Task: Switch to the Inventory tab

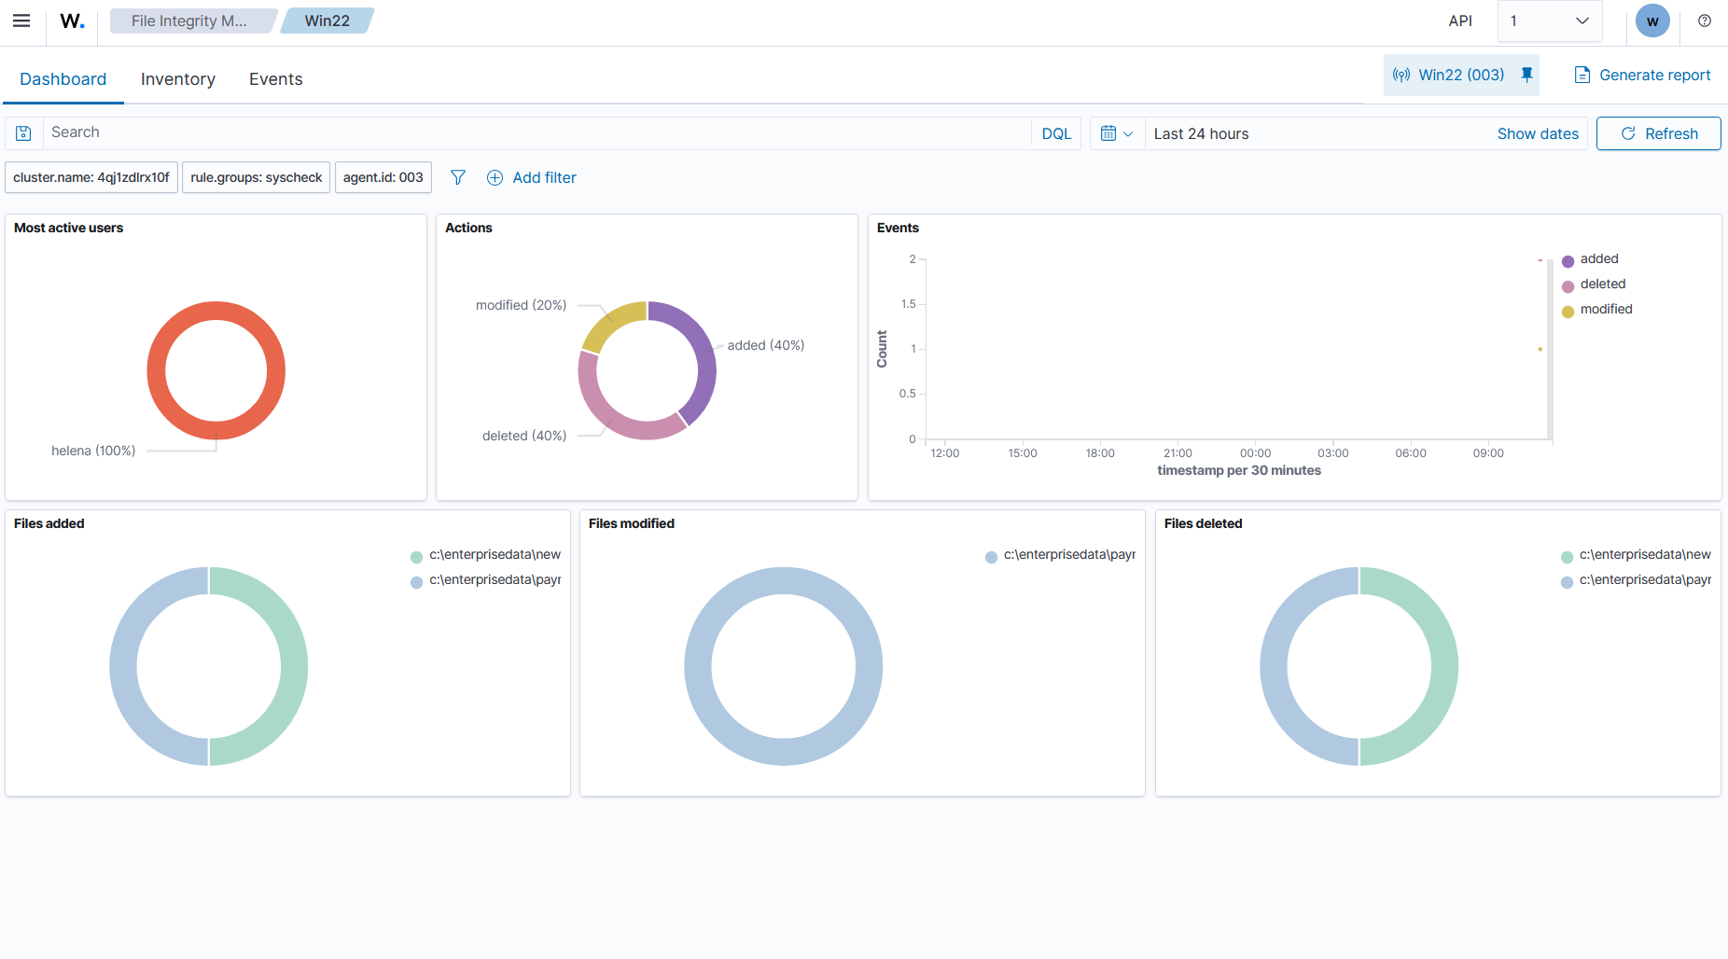Action: coord(178,79)
